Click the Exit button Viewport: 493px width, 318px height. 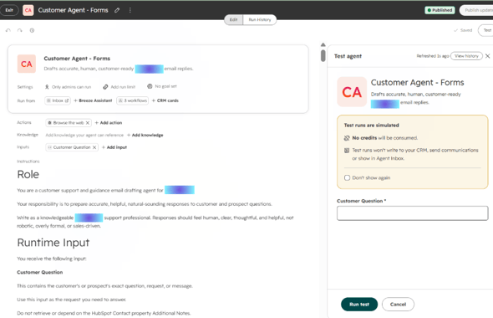(x=9, y=10)
